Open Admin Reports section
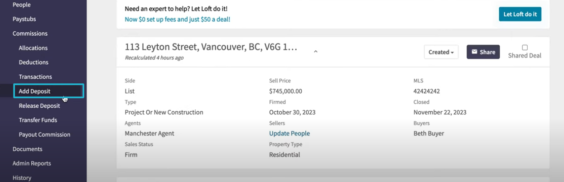564x182 pixels. click(x=32, y=163)
